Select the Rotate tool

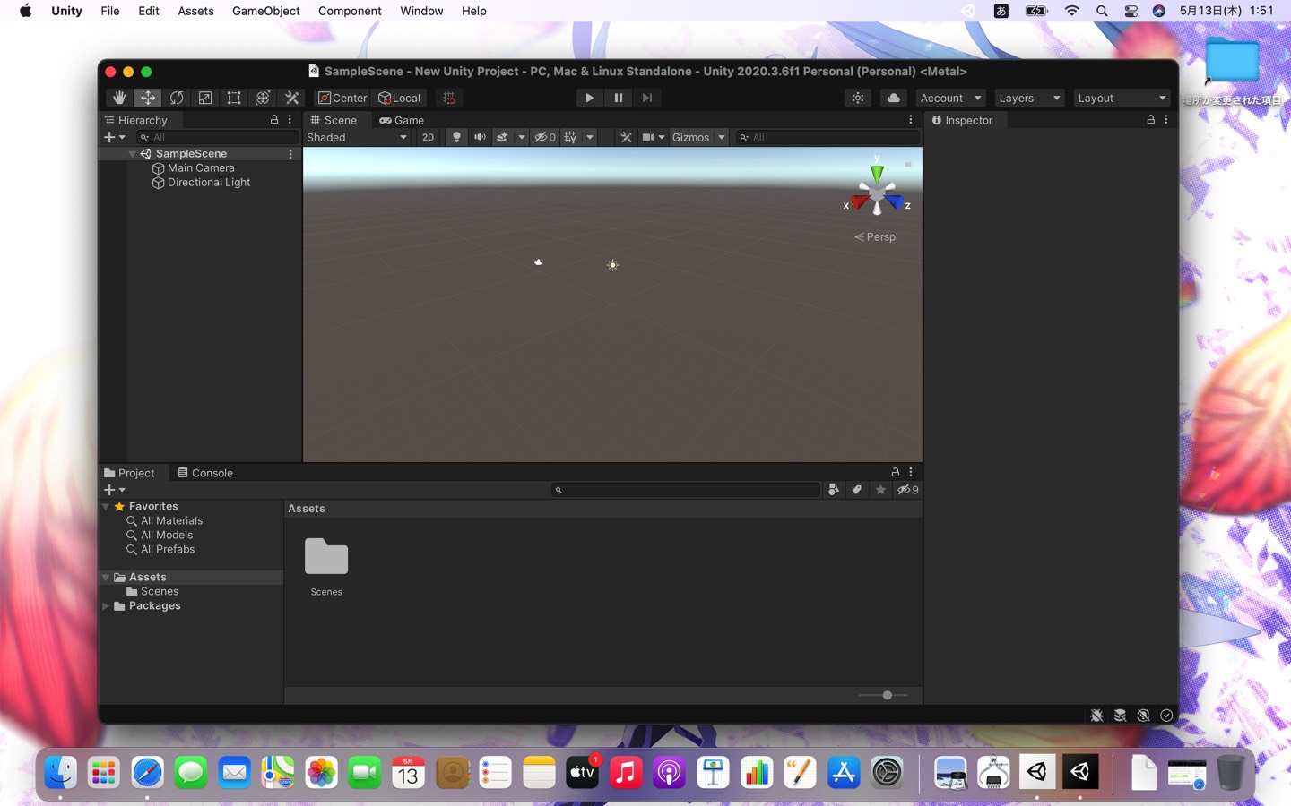click(x=177, y=98)
